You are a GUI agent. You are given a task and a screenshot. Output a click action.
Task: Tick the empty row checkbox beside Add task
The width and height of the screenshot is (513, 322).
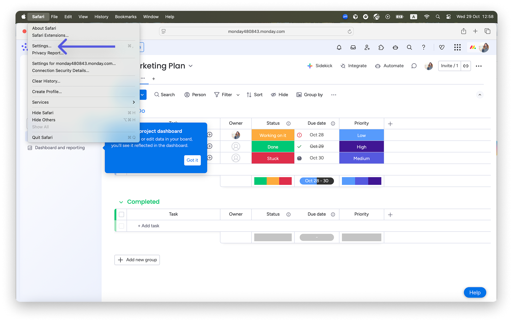click(121, 226)
